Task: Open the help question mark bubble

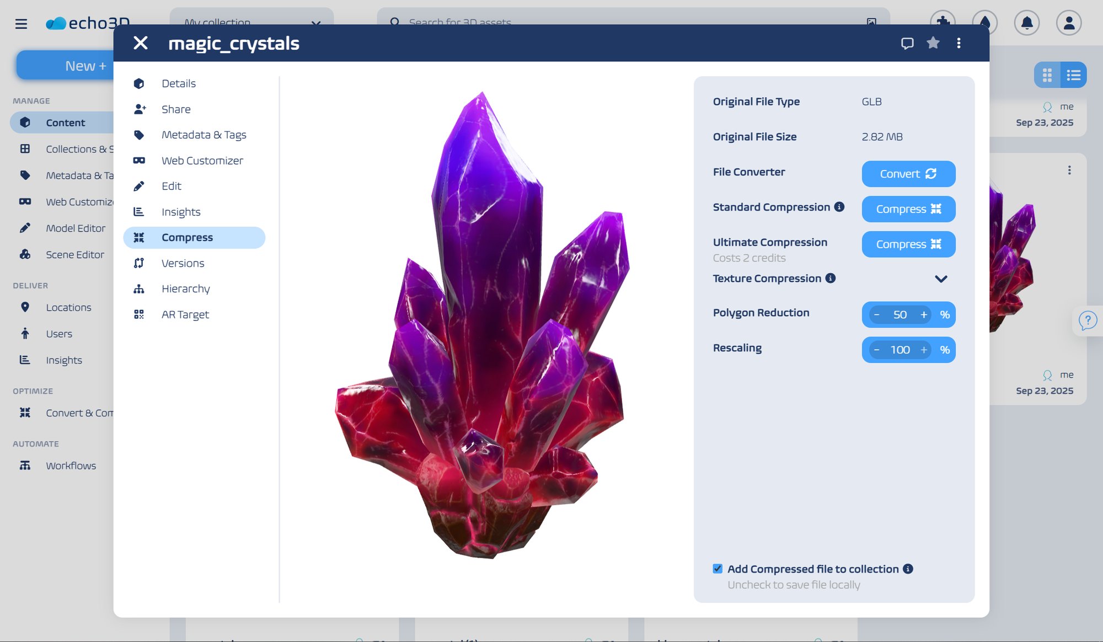Action: tap(1088, 320)
